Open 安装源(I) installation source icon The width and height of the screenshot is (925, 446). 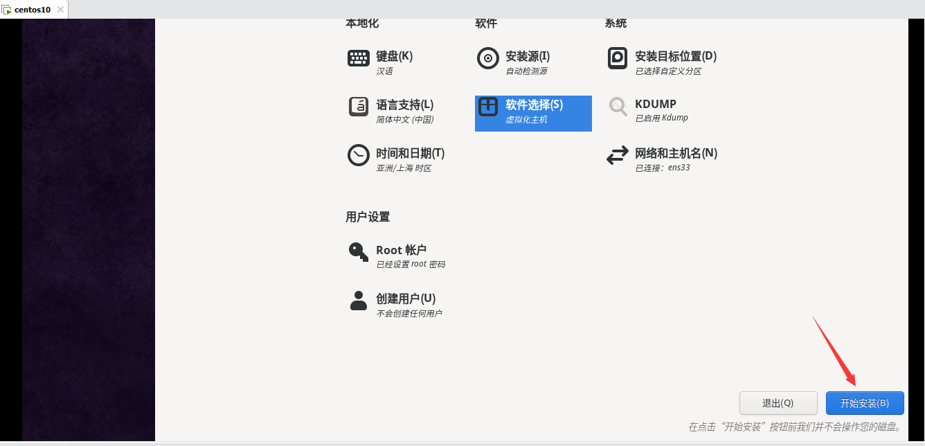point(488,58)
